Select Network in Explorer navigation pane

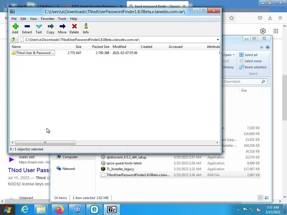click(66, 169)
